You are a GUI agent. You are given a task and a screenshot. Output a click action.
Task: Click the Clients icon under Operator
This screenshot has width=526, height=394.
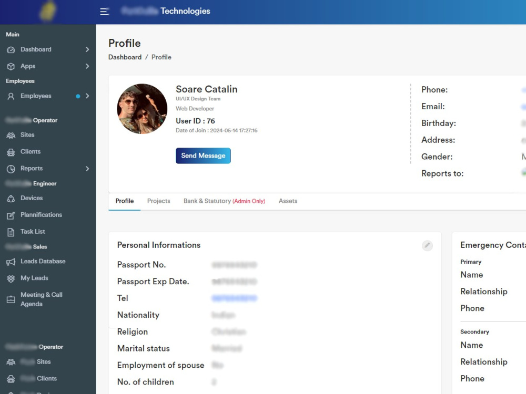click(x=11, y=152)
